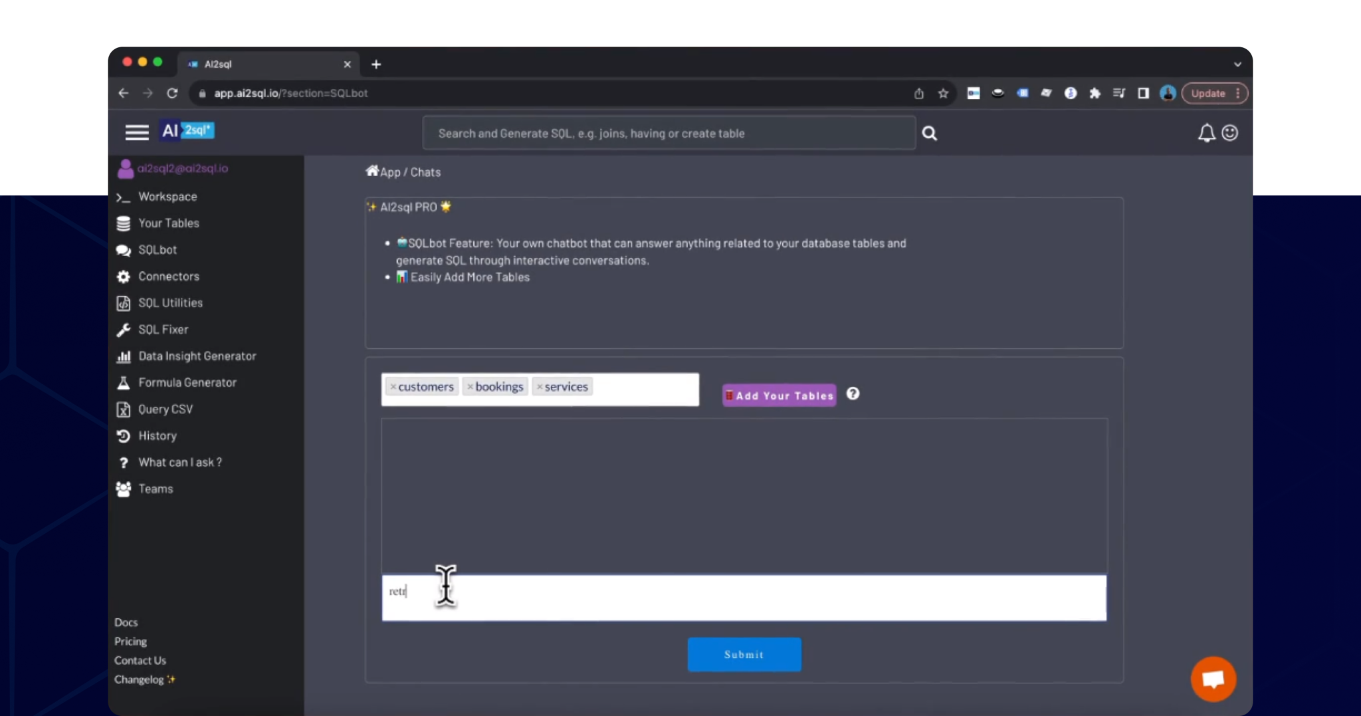Bookmark page with star icon
Screen dimensions: 1361x716
943,94
